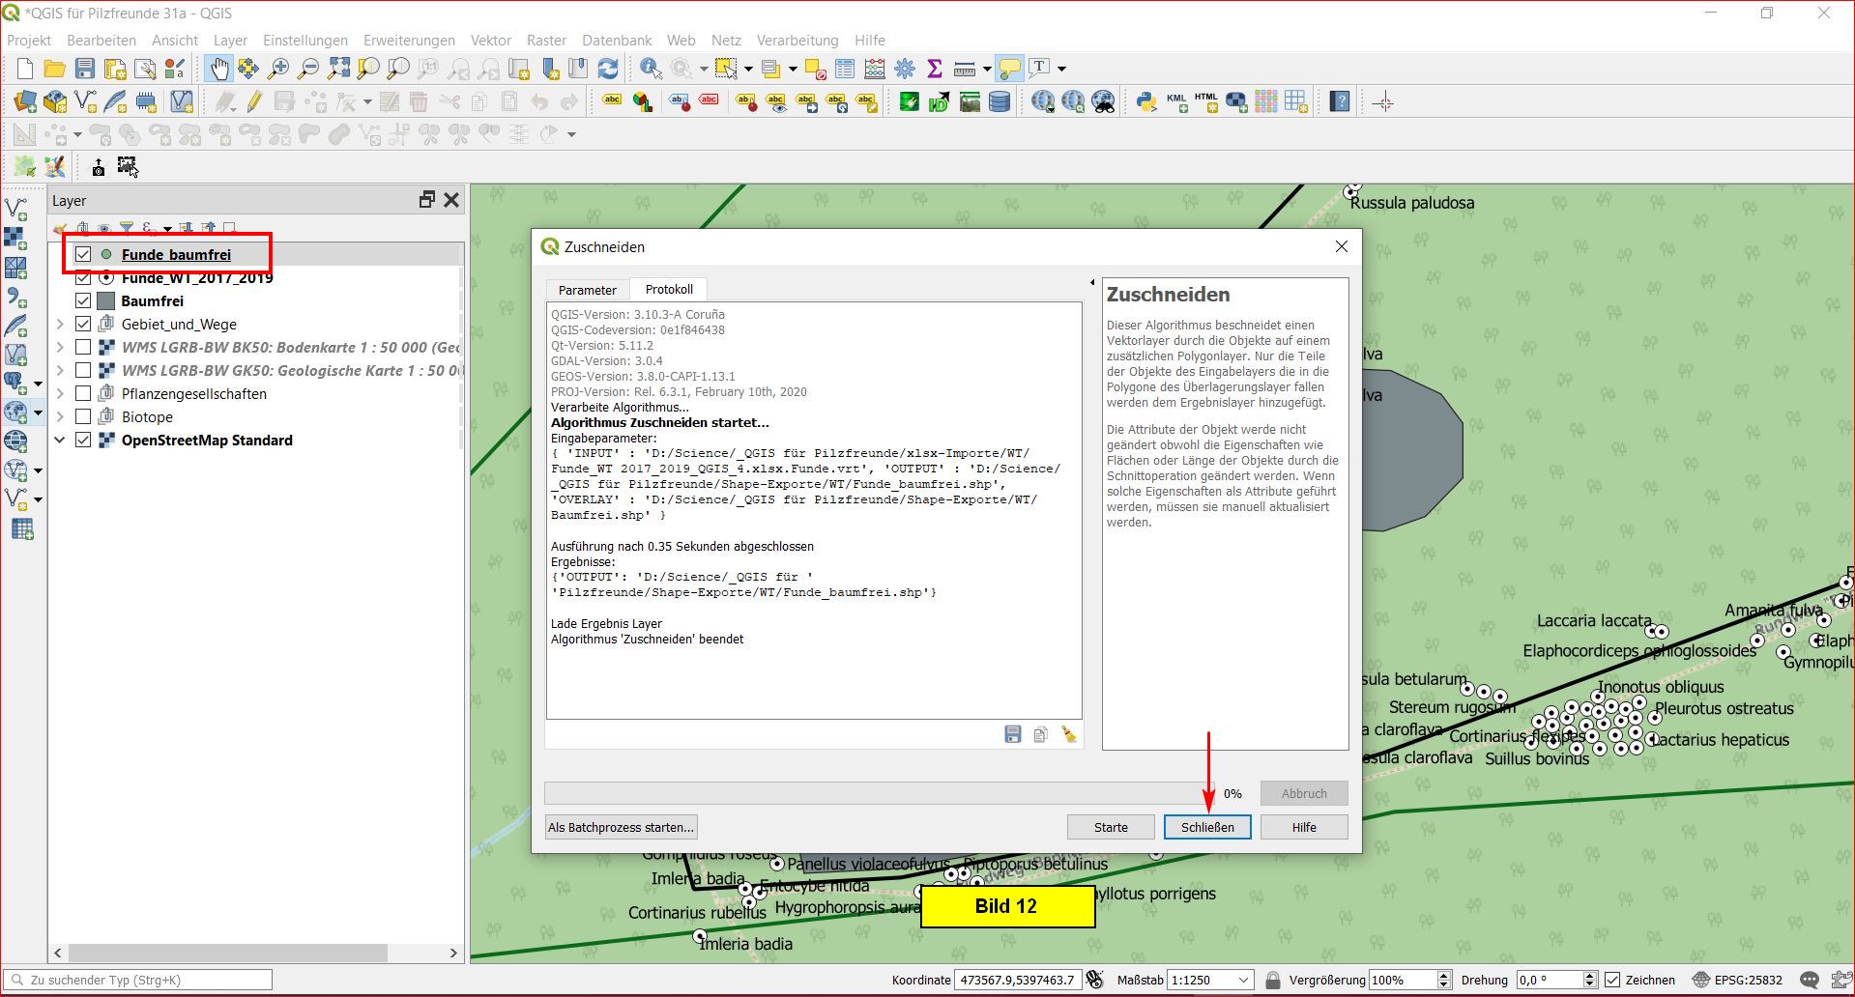This screenshot has width=1855, height=997.
Task: Click the Koordinate input field
Action: pyautogui.click(x=1017, y=980)
